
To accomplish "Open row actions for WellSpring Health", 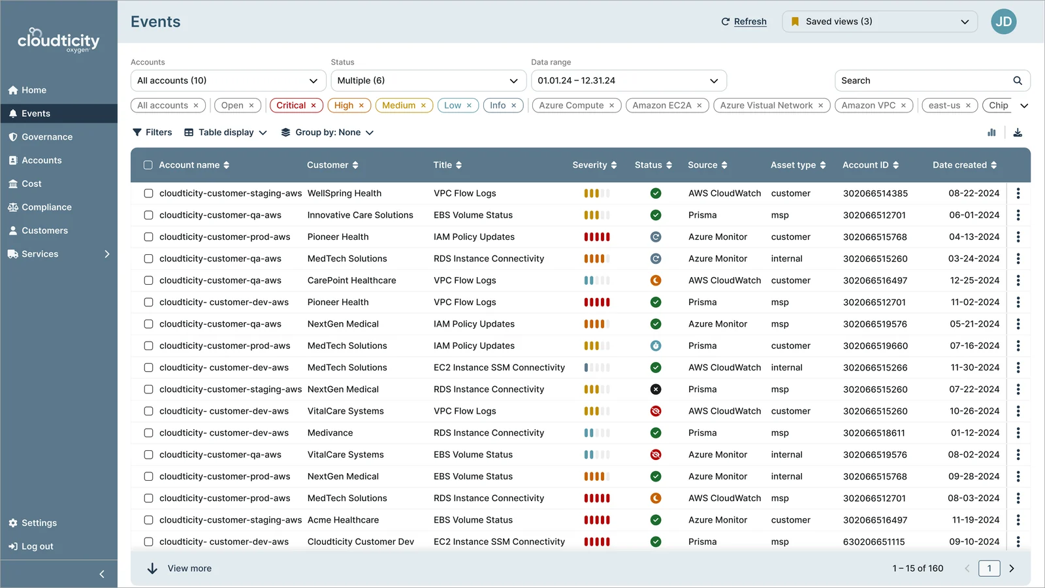I will pyautogui.click(x=1018, y=193).
